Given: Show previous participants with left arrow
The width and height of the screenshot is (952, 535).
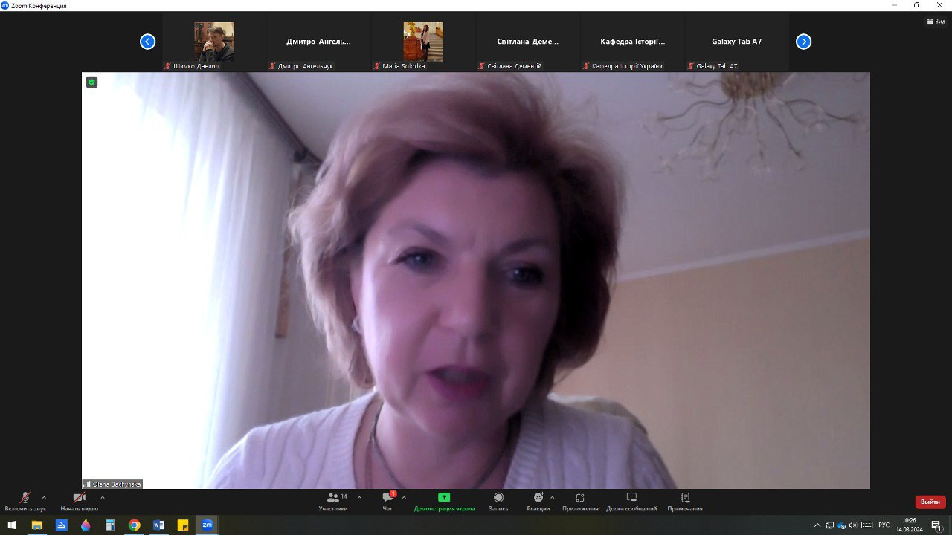Looking at the screenshot, I should [x=147, y=42].
